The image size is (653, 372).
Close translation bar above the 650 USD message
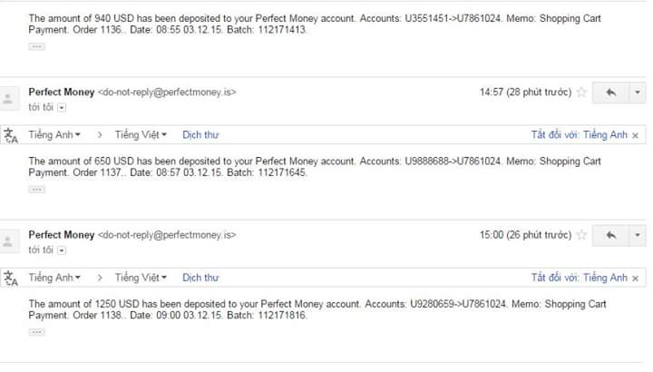[635, 135]
